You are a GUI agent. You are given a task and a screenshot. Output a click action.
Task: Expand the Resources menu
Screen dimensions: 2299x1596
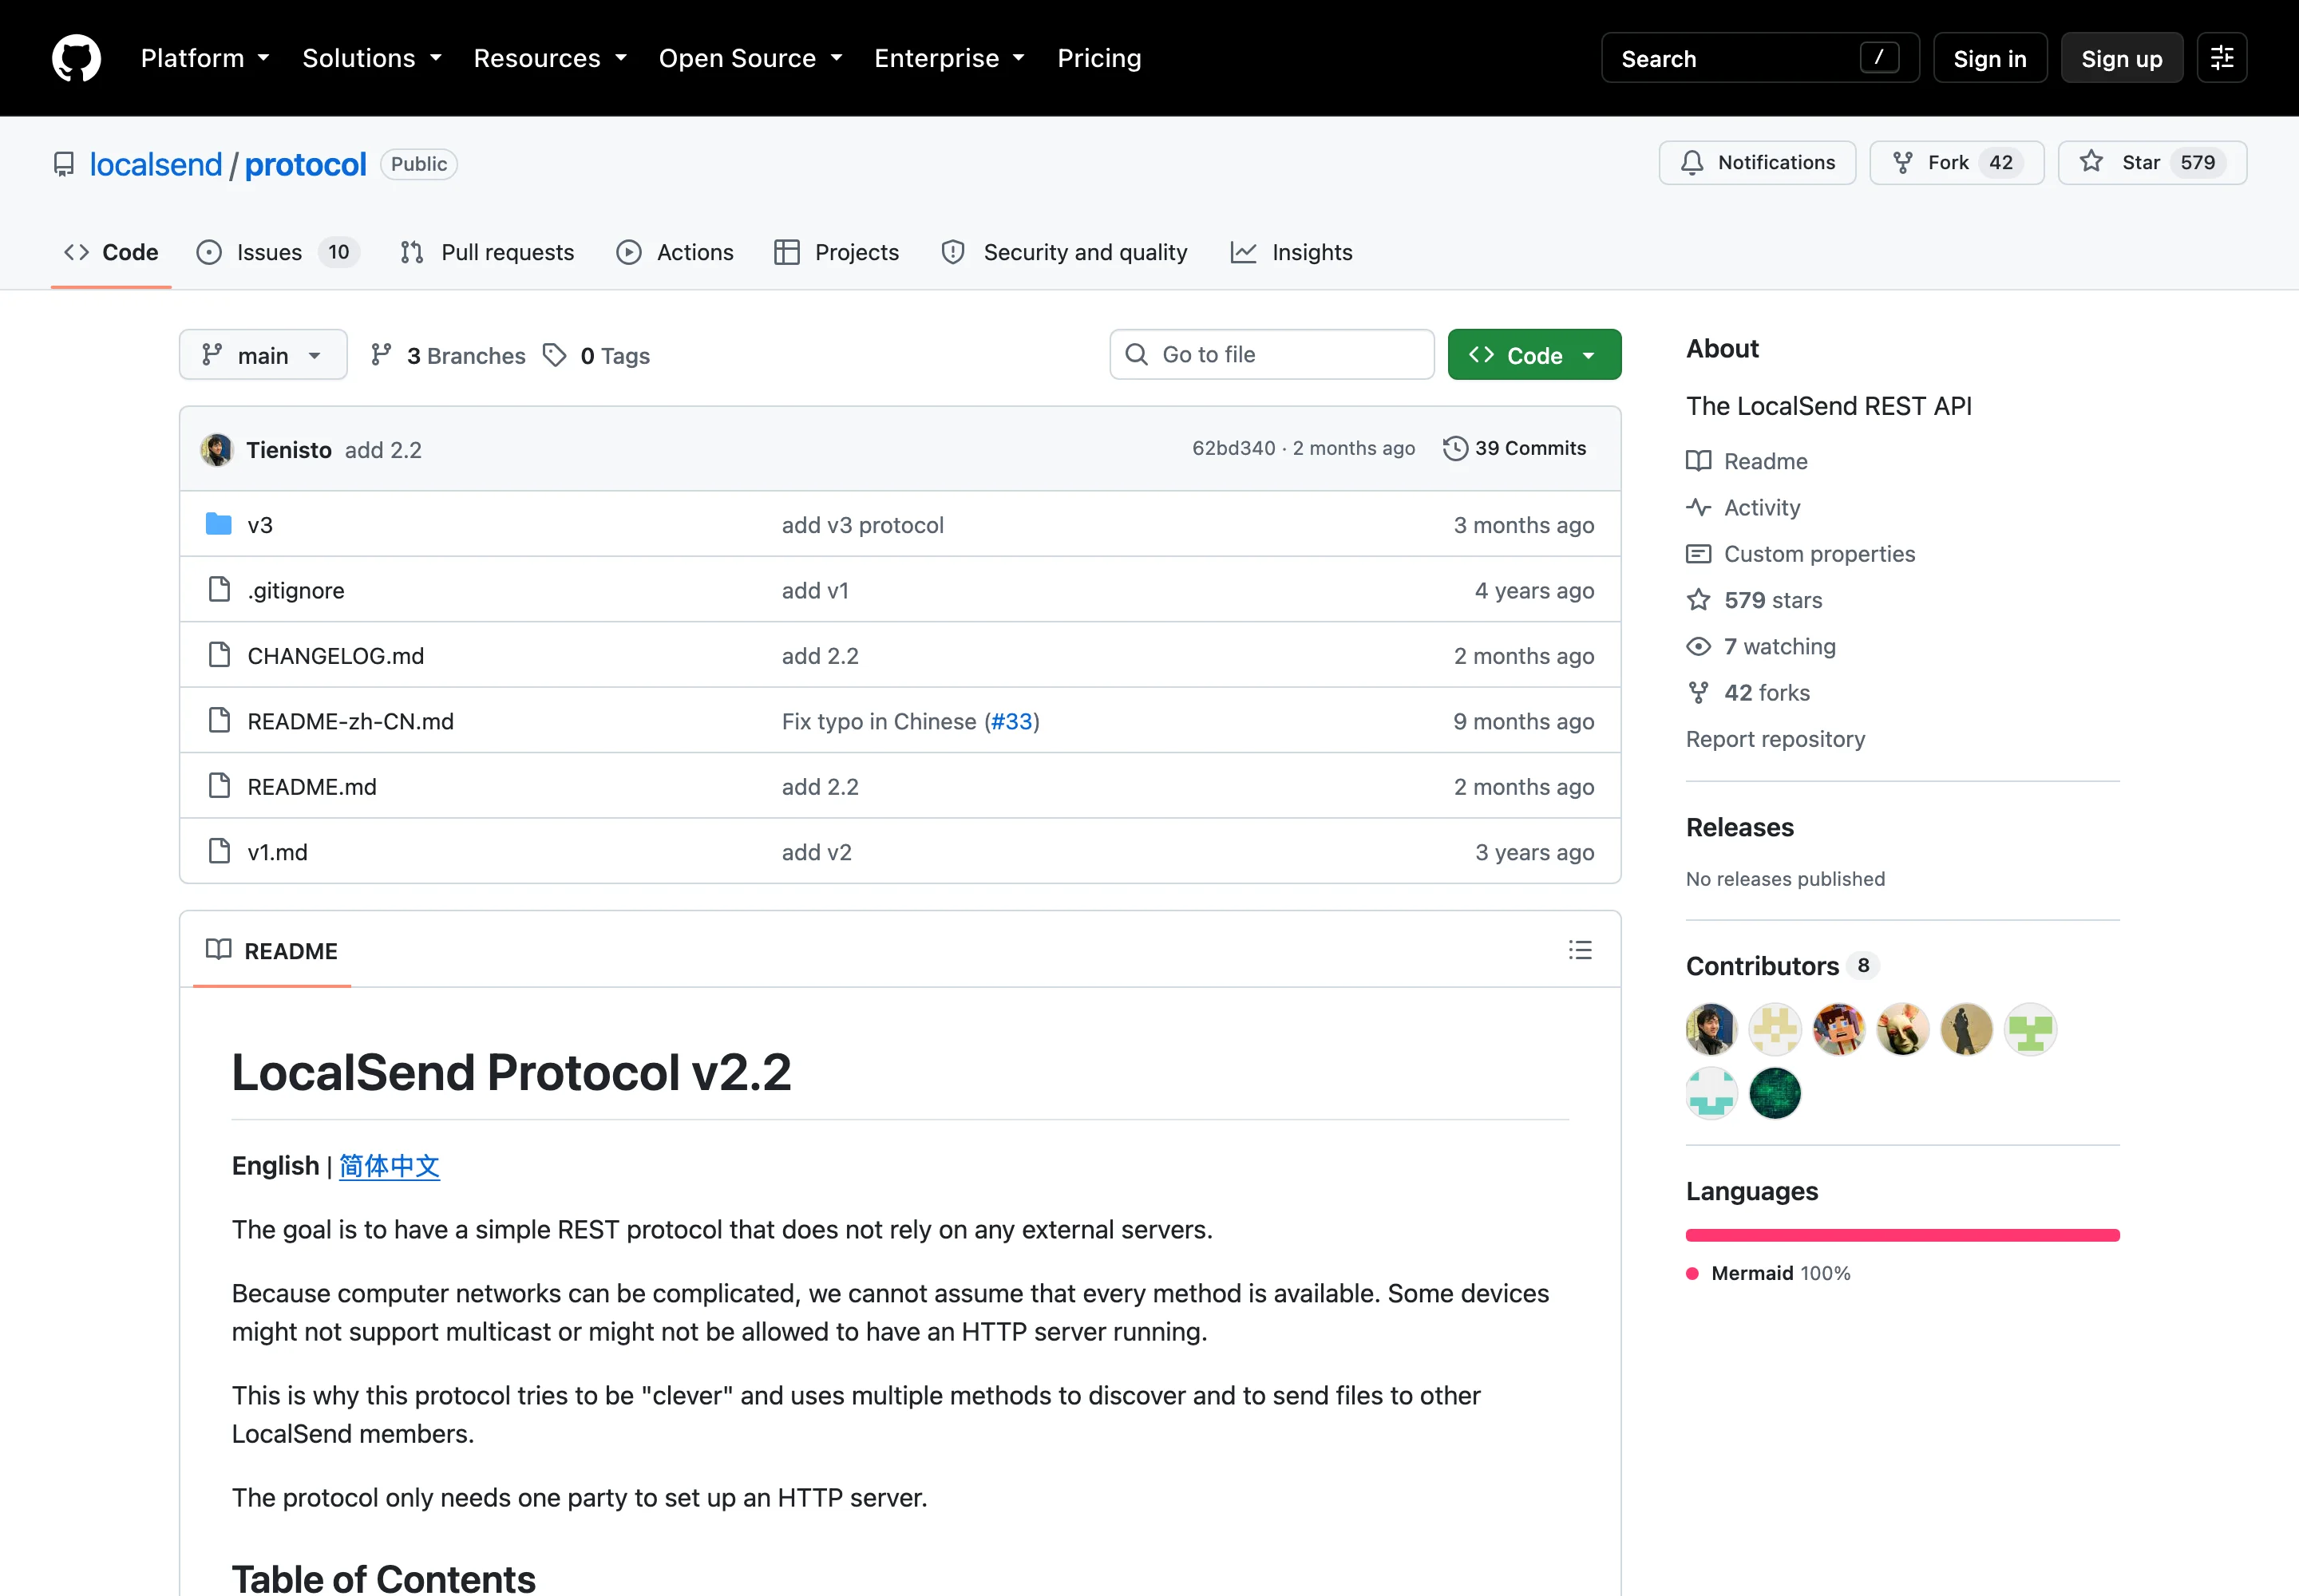pos(550,58)
